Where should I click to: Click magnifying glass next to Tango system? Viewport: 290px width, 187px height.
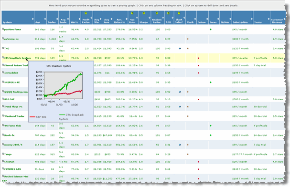[3, 154]
